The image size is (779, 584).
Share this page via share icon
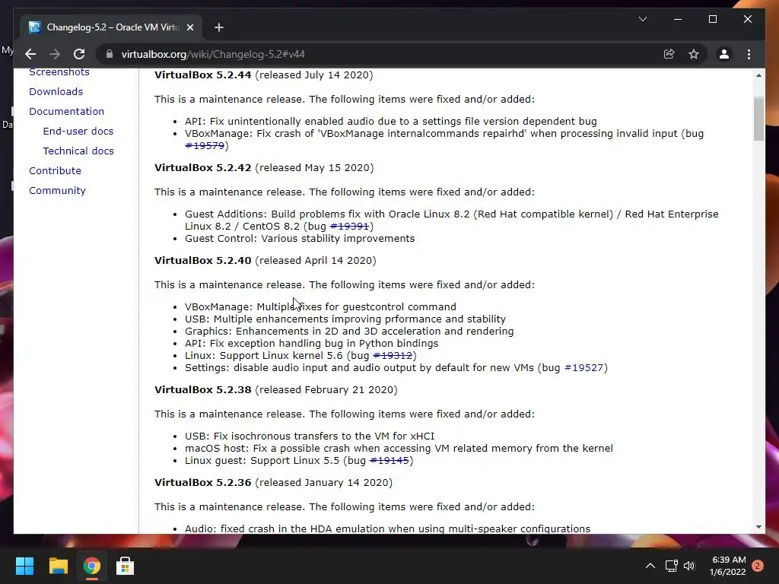tap(669, 54)
